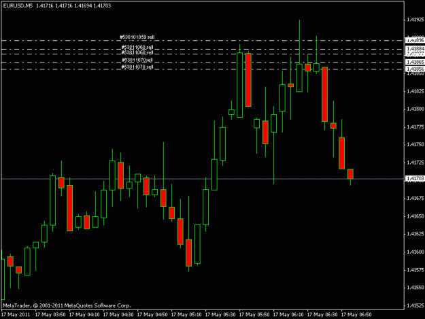This screenshot has height=319, width=425.
Task: Click the 1.41775 price scale label
Action: pyautogui.click(x=415, y=127)
